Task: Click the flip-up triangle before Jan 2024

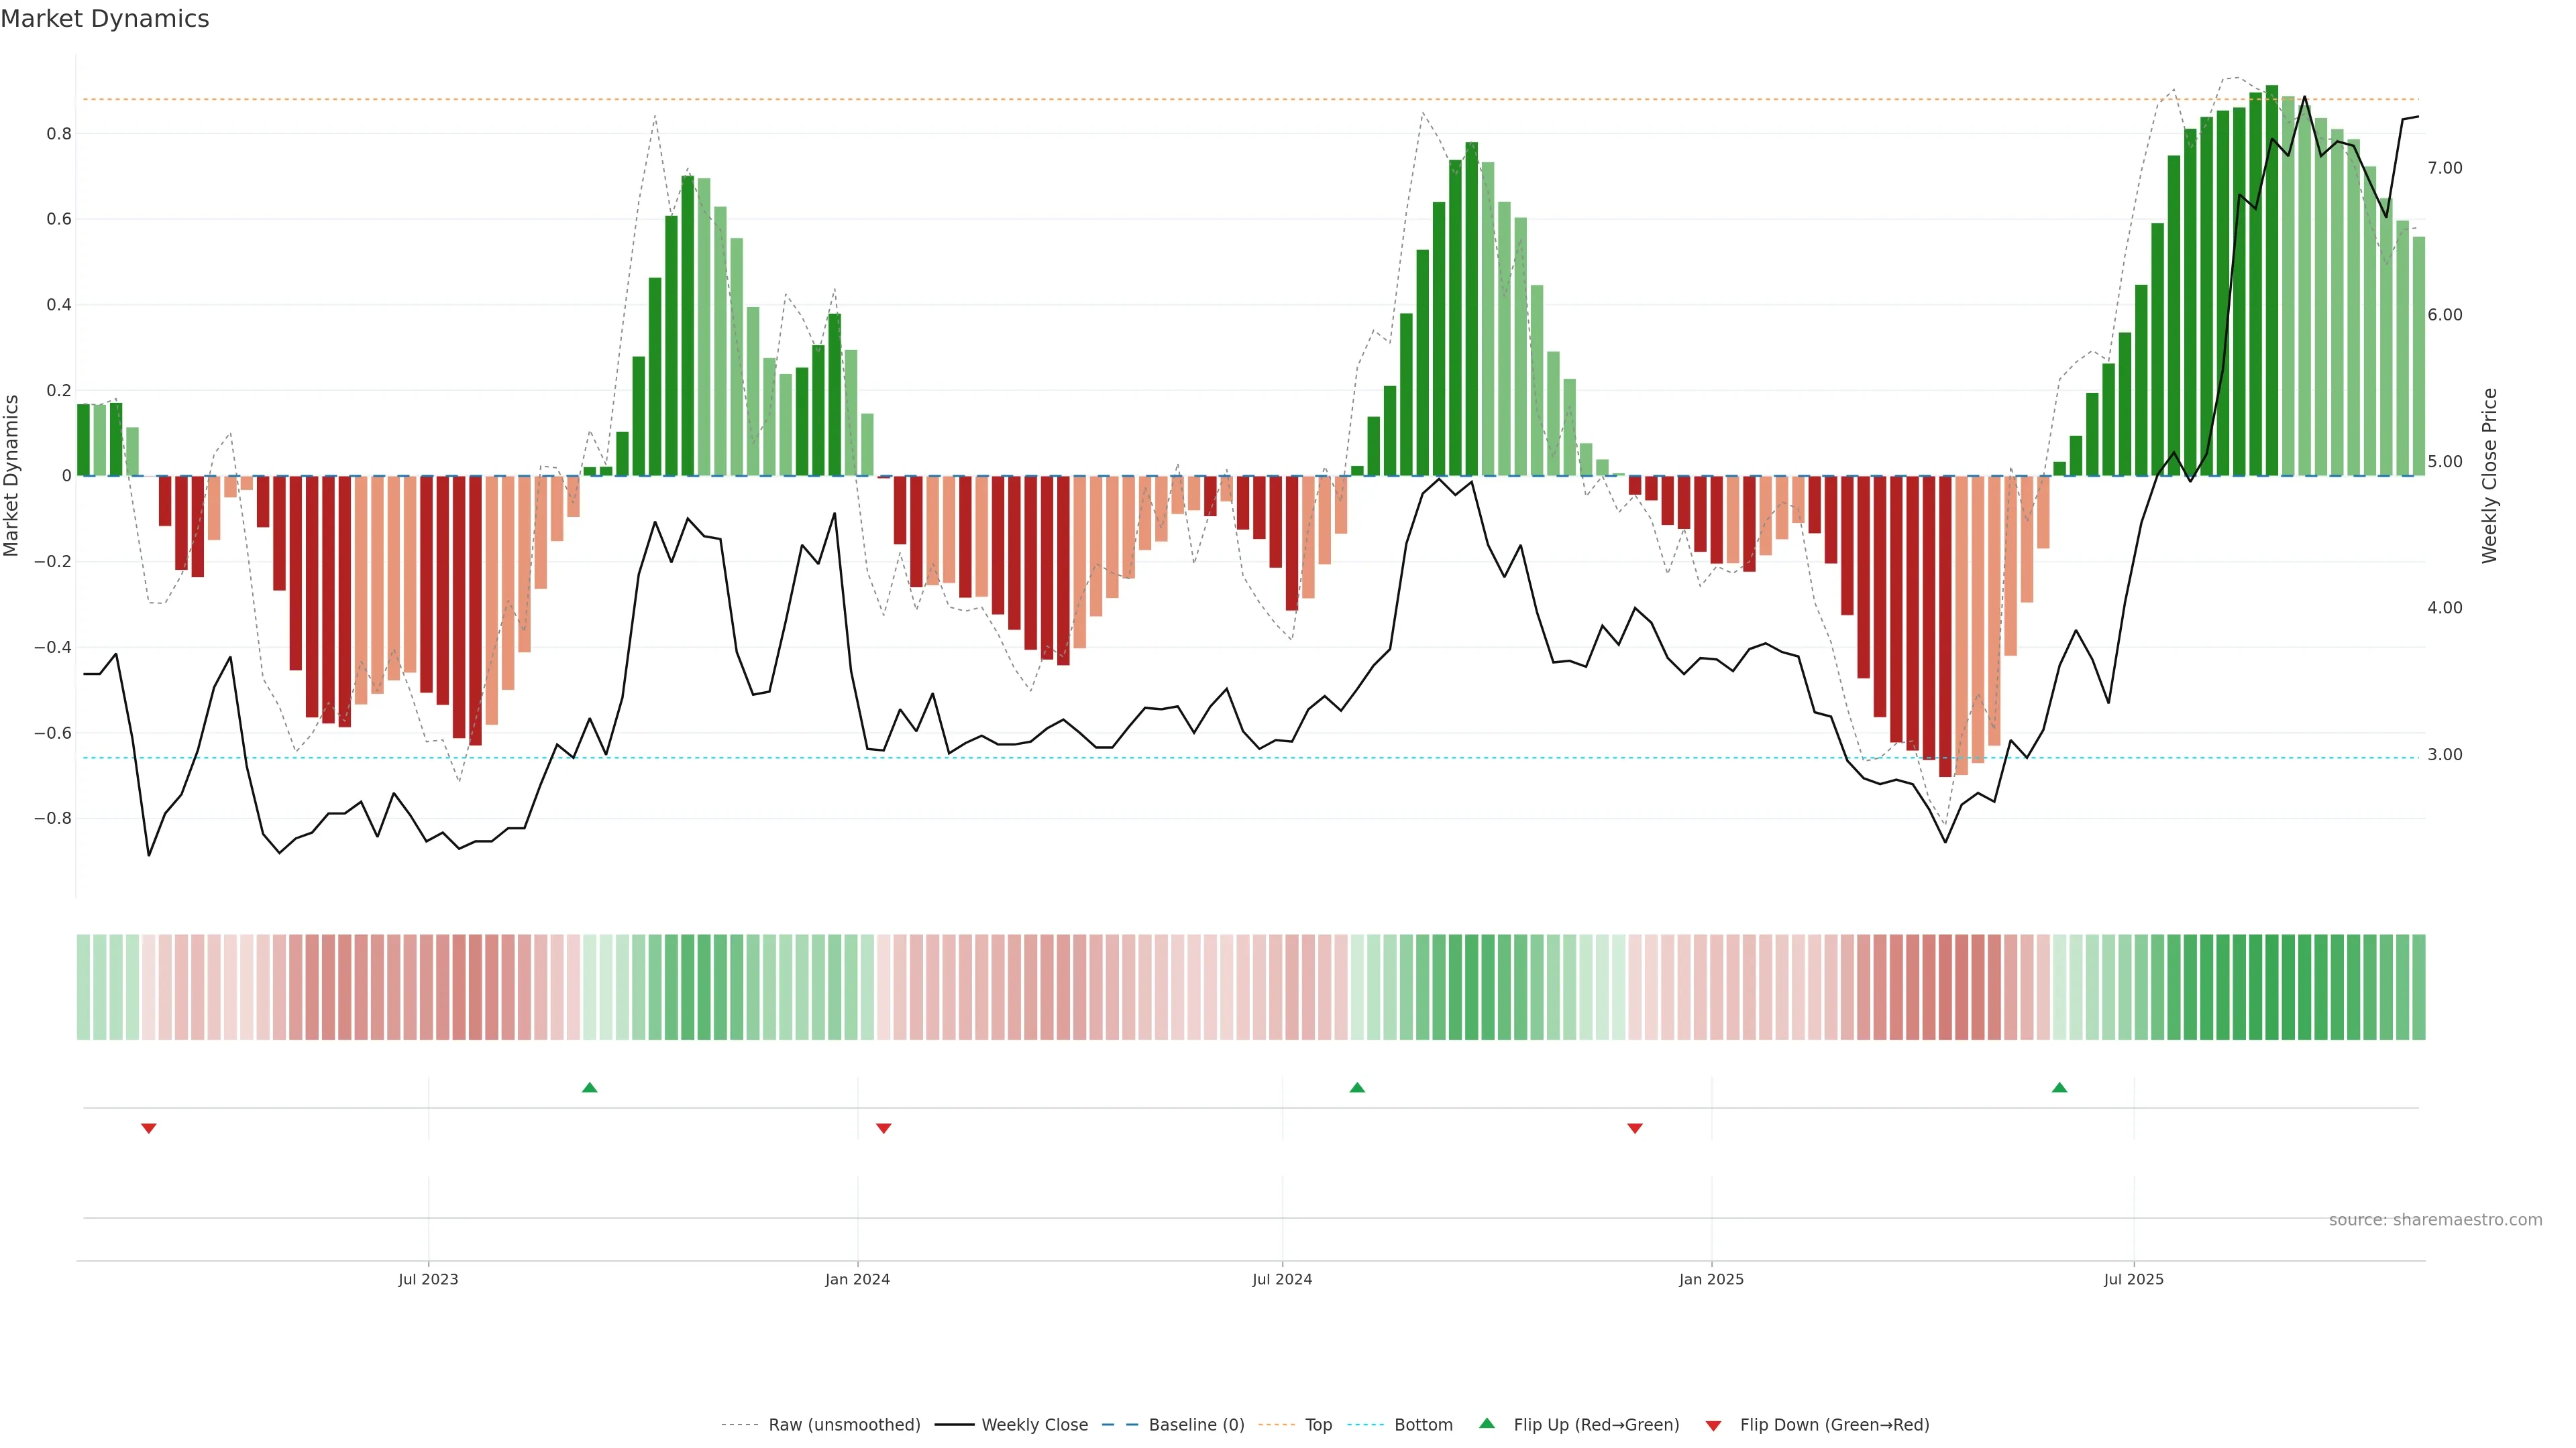Action: 590,1087
